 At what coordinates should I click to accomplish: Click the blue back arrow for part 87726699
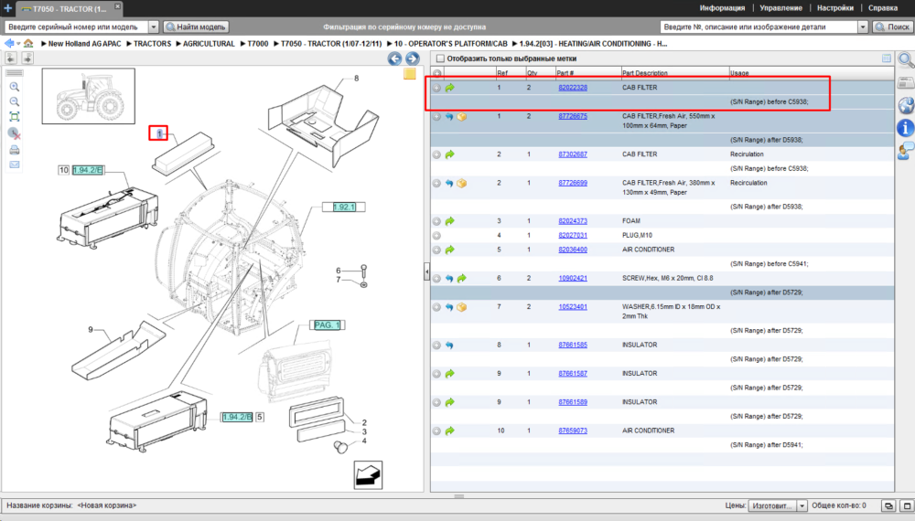[x=449, y=183]
